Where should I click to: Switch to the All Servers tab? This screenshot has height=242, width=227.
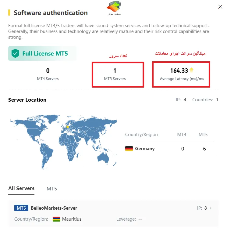(x=21, y=188)
